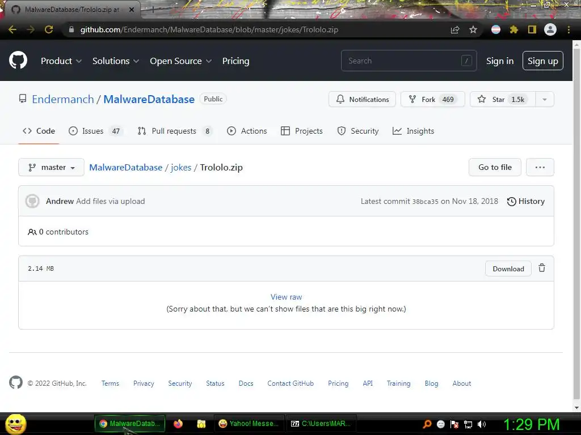Star the repository
581x435 pixels.
[503, 99]
